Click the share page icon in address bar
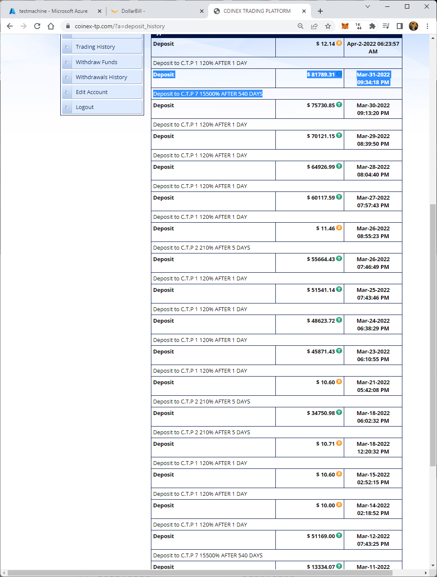 pyautogui.click(x=314, y=26)
